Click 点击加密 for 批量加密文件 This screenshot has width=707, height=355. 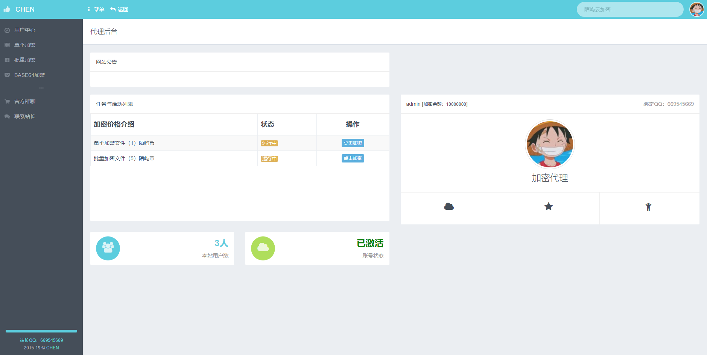pyautogui.click(x=352, y=158)
